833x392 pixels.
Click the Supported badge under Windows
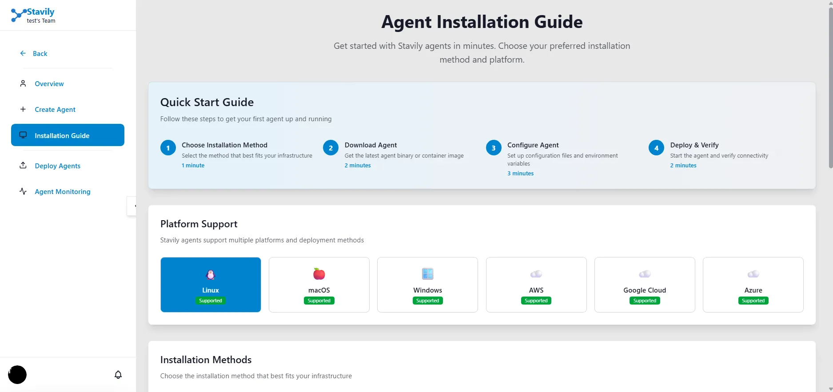[x=427, y=301]
